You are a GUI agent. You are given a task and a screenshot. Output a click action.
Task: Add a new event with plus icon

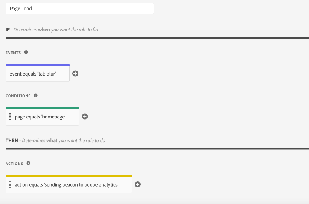click(x=75, y=74)
